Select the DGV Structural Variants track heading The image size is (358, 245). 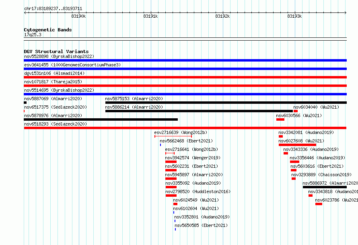coord(56,51)
